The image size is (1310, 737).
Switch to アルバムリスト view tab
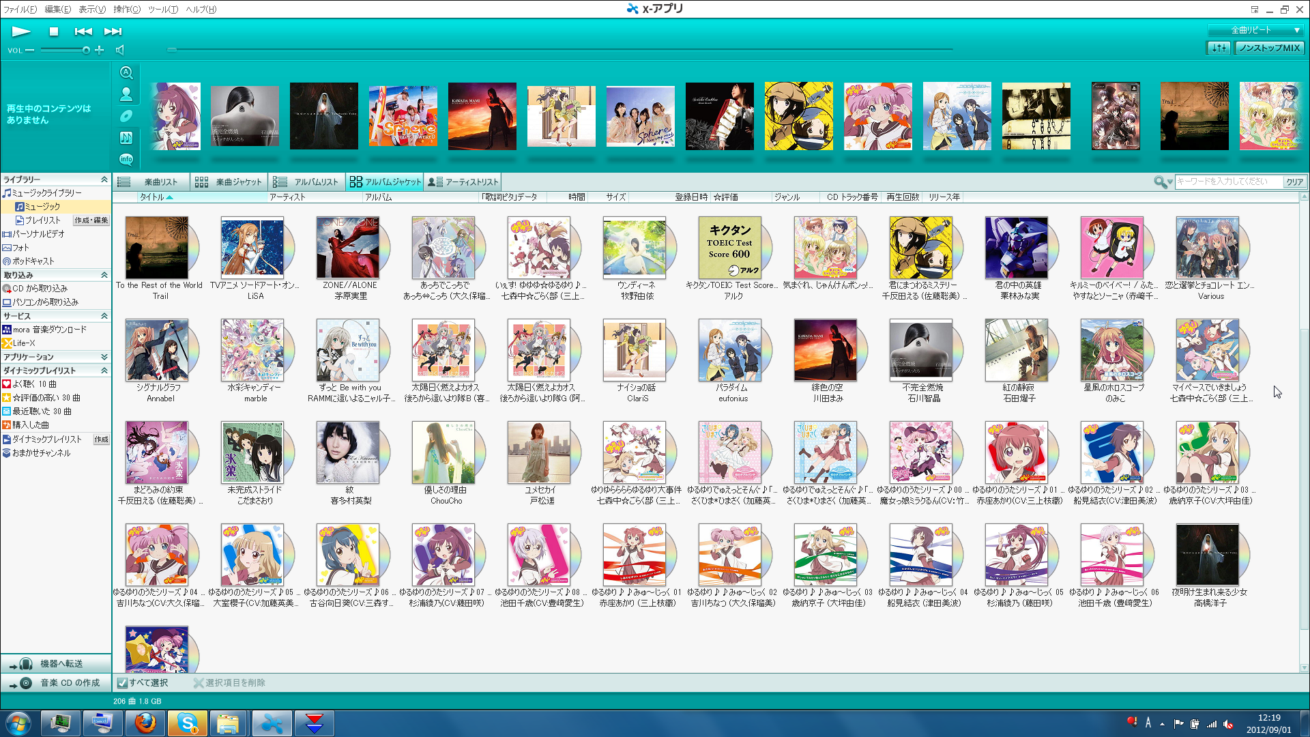(306, 182)
